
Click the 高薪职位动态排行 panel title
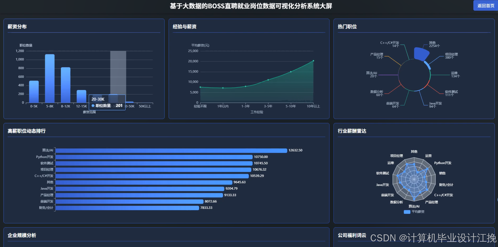pos(27,131)
